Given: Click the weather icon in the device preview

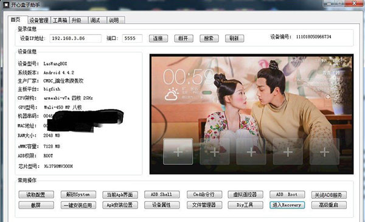Looking at the screenshot, I should 172,94.
